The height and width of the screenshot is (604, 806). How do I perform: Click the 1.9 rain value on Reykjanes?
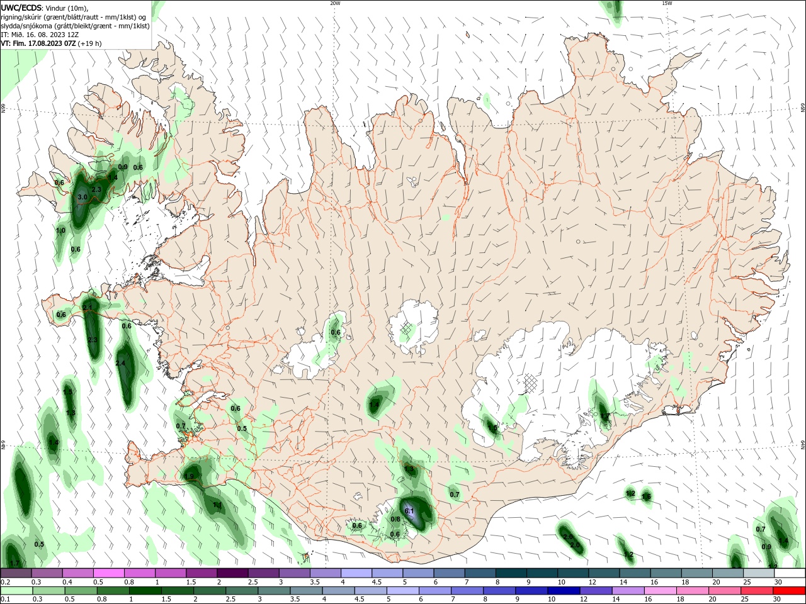(189, 476)
